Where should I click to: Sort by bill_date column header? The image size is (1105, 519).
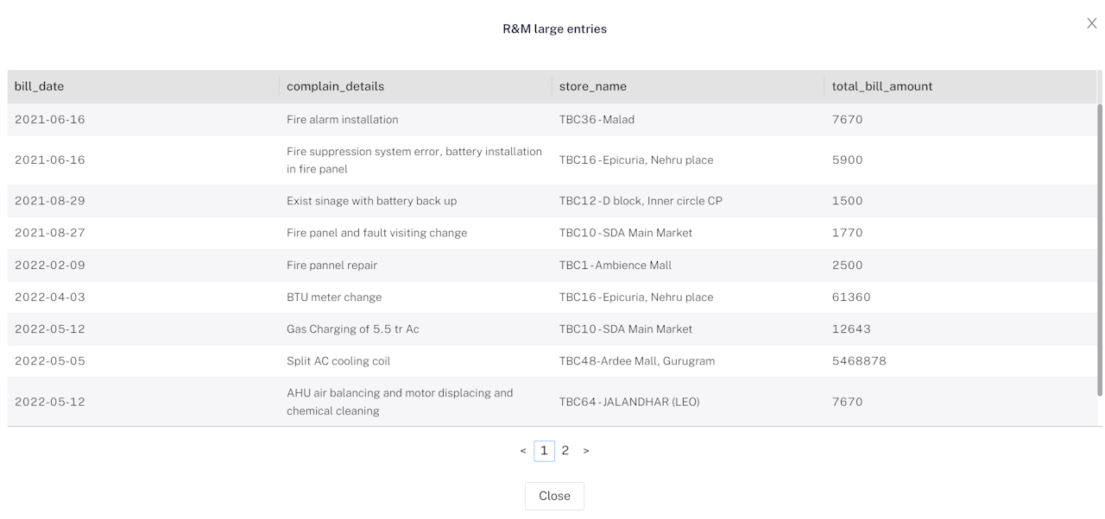coord(40,86)
